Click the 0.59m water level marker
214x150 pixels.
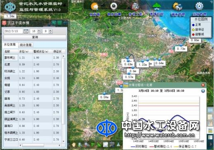tap(104, 97)
